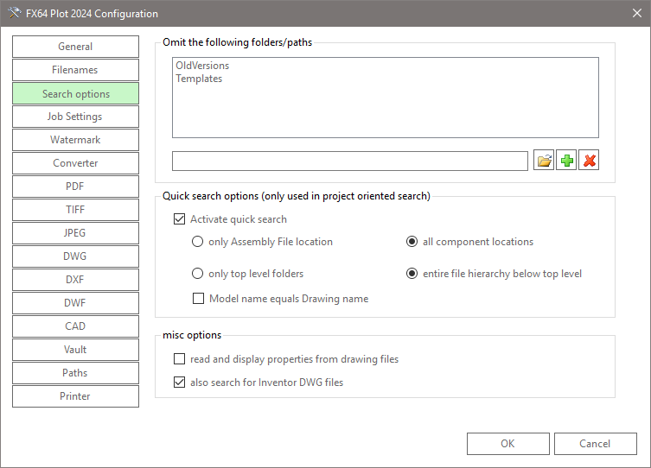Click the FX64 Plot title bar icon

12,14
